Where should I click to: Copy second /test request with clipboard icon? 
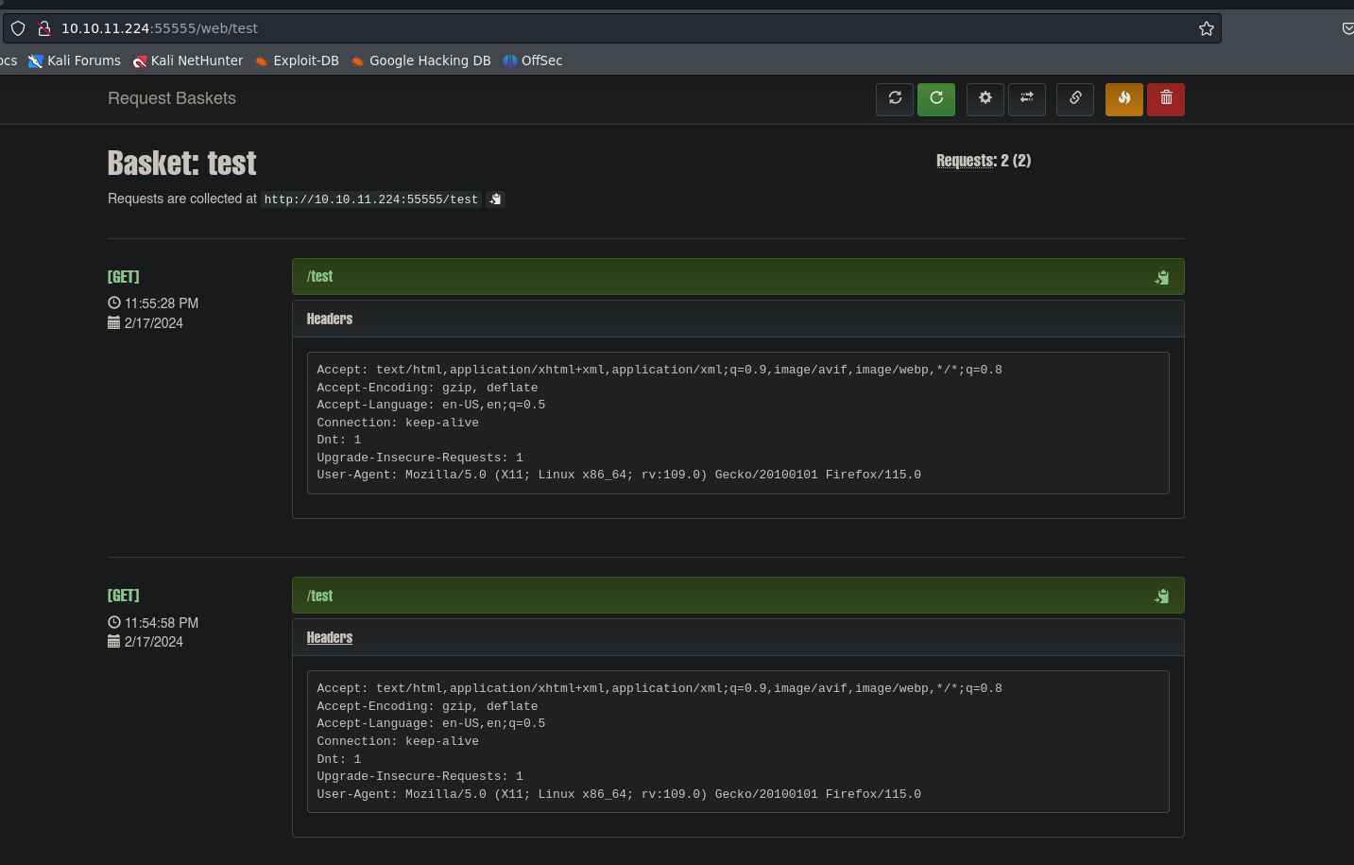coord(1161,597)
